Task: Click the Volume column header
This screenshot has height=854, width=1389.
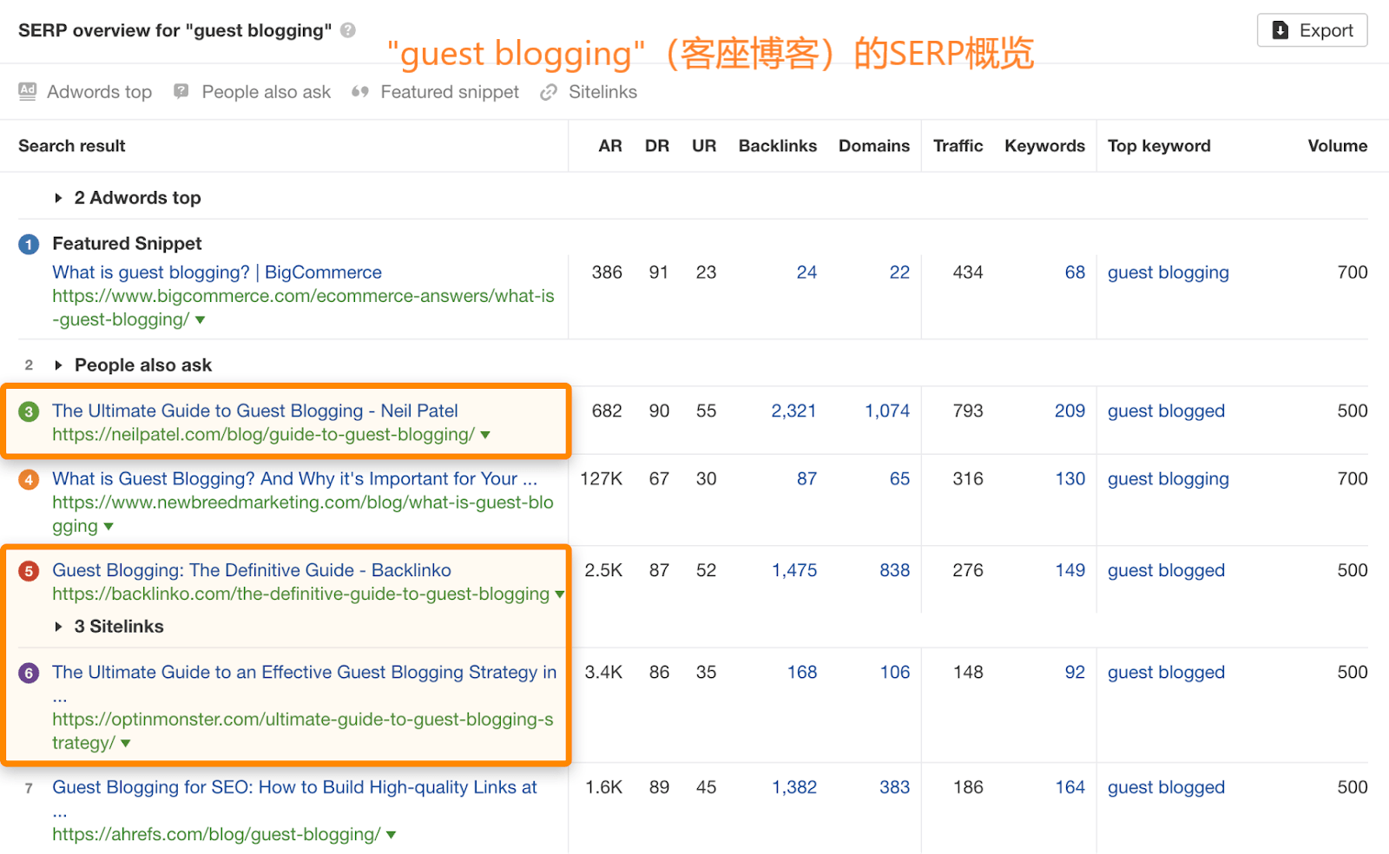Action: click(1338, 146)
